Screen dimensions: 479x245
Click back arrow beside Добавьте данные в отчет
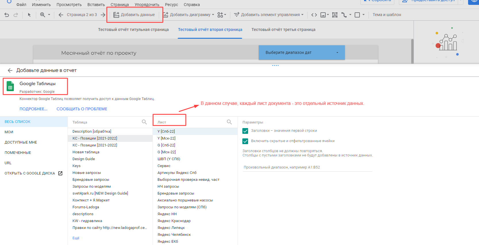[x=10, y=70]
